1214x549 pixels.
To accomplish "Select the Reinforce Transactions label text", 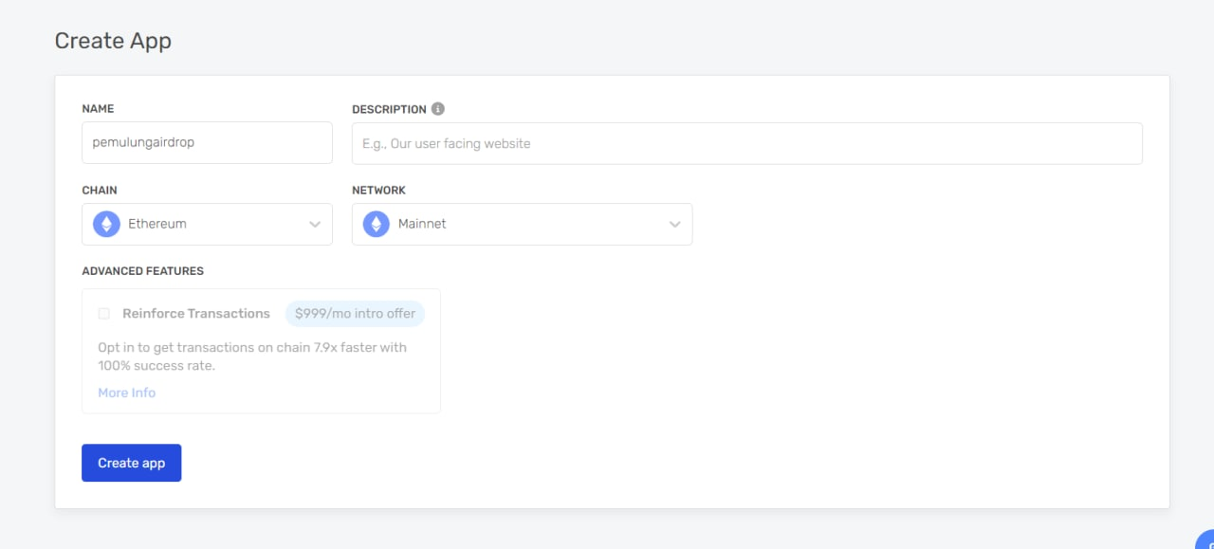I will click(194, 313).
